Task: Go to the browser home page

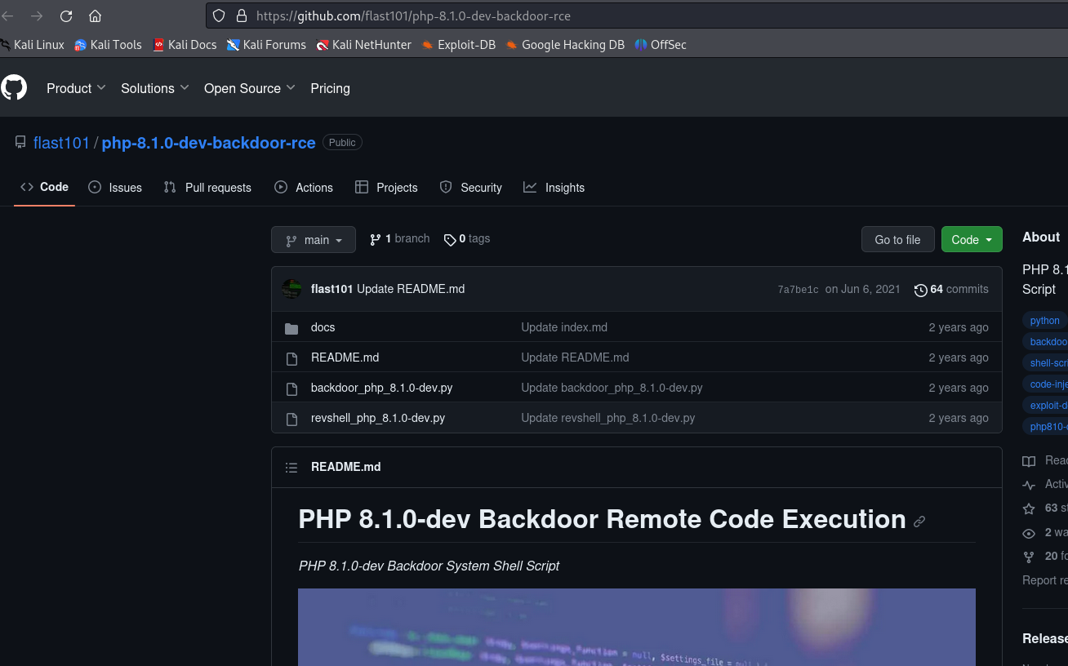Action: click(x=96, y=16)
